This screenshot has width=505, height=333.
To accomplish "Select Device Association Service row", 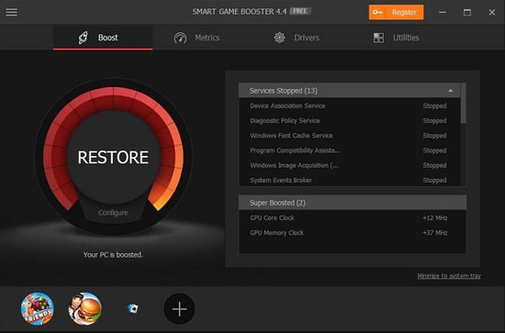I will (350, 105).
